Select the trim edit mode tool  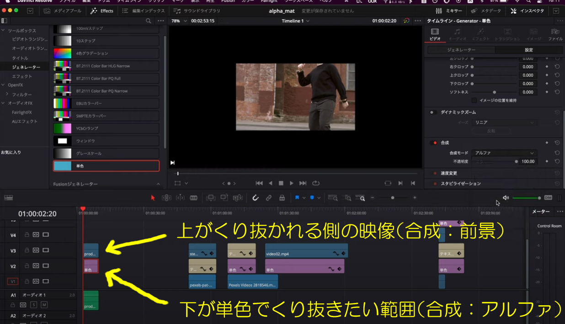pyautogui.click(x=166, y=198)
